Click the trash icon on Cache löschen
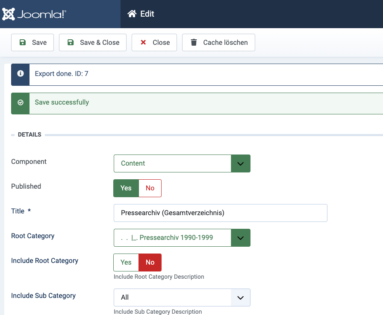 click(x=194, y=42)
